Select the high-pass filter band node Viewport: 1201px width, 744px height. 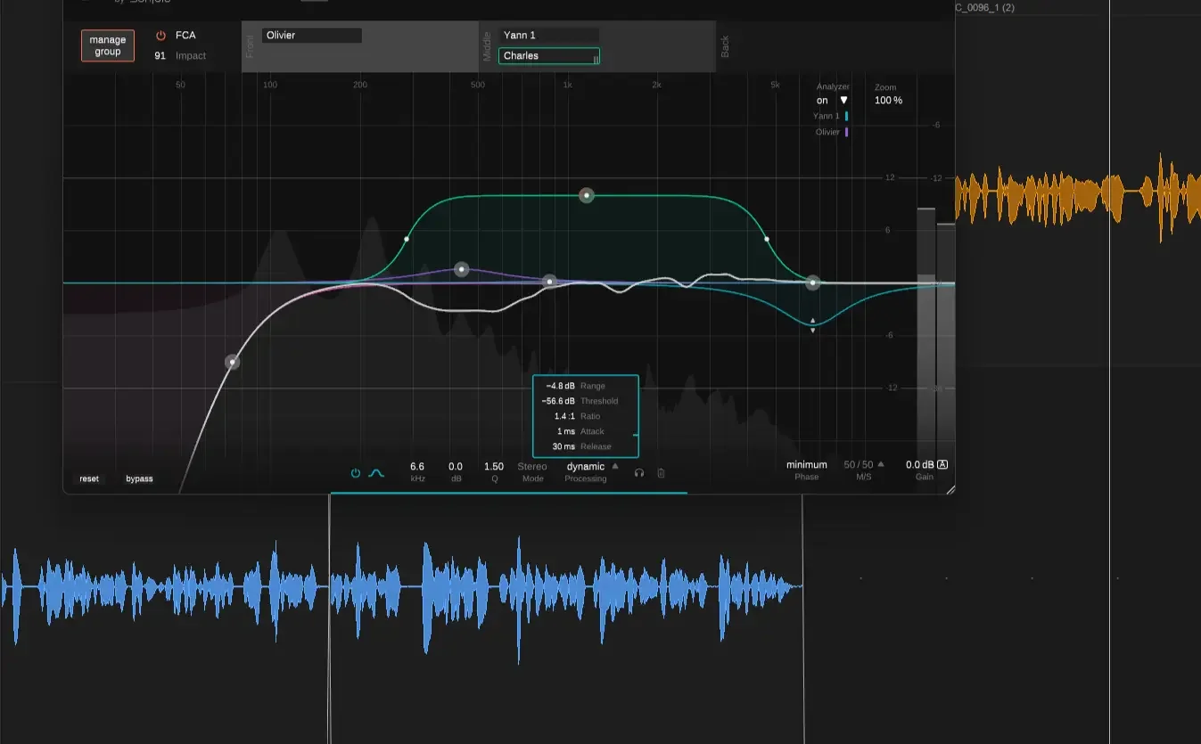(232, 362)
